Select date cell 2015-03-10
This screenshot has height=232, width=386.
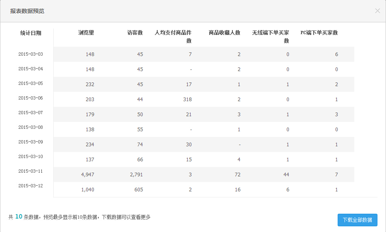tap(30, 156)
